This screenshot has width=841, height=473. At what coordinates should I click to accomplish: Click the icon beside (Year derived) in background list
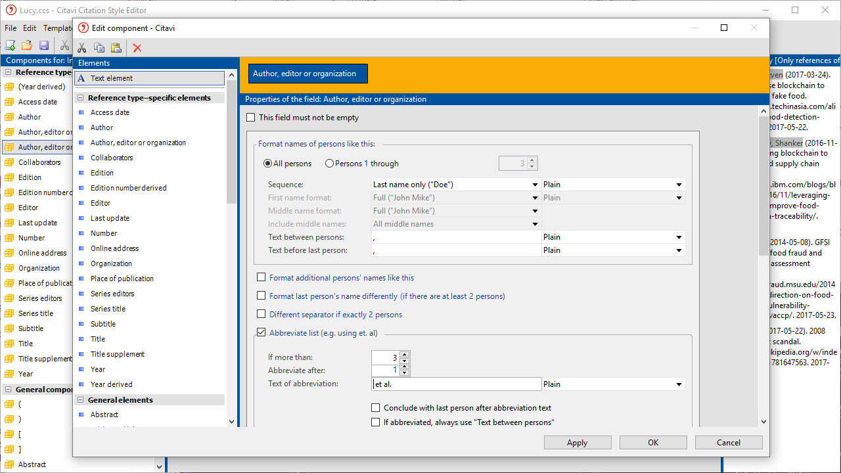tap(9, 87)
